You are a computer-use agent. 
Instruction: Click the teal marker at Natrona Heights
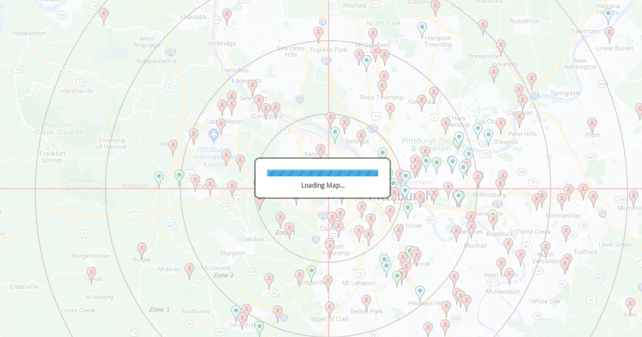pos(608,14)
